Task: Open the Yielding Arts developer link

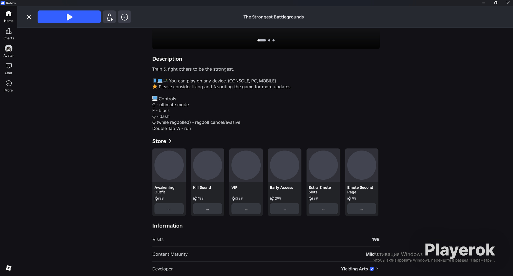Action: click(x=354, y=269)
